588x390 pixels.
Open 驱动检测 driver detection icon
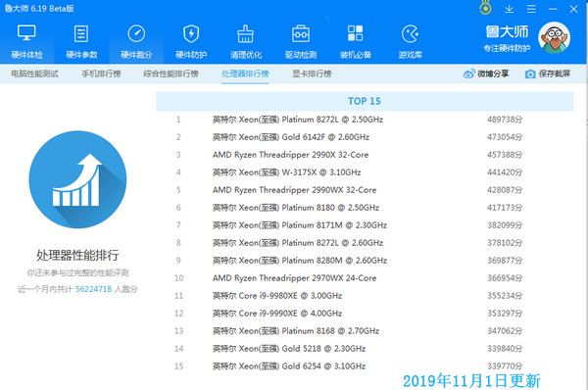pyautogui.click(x=301, y=33)
